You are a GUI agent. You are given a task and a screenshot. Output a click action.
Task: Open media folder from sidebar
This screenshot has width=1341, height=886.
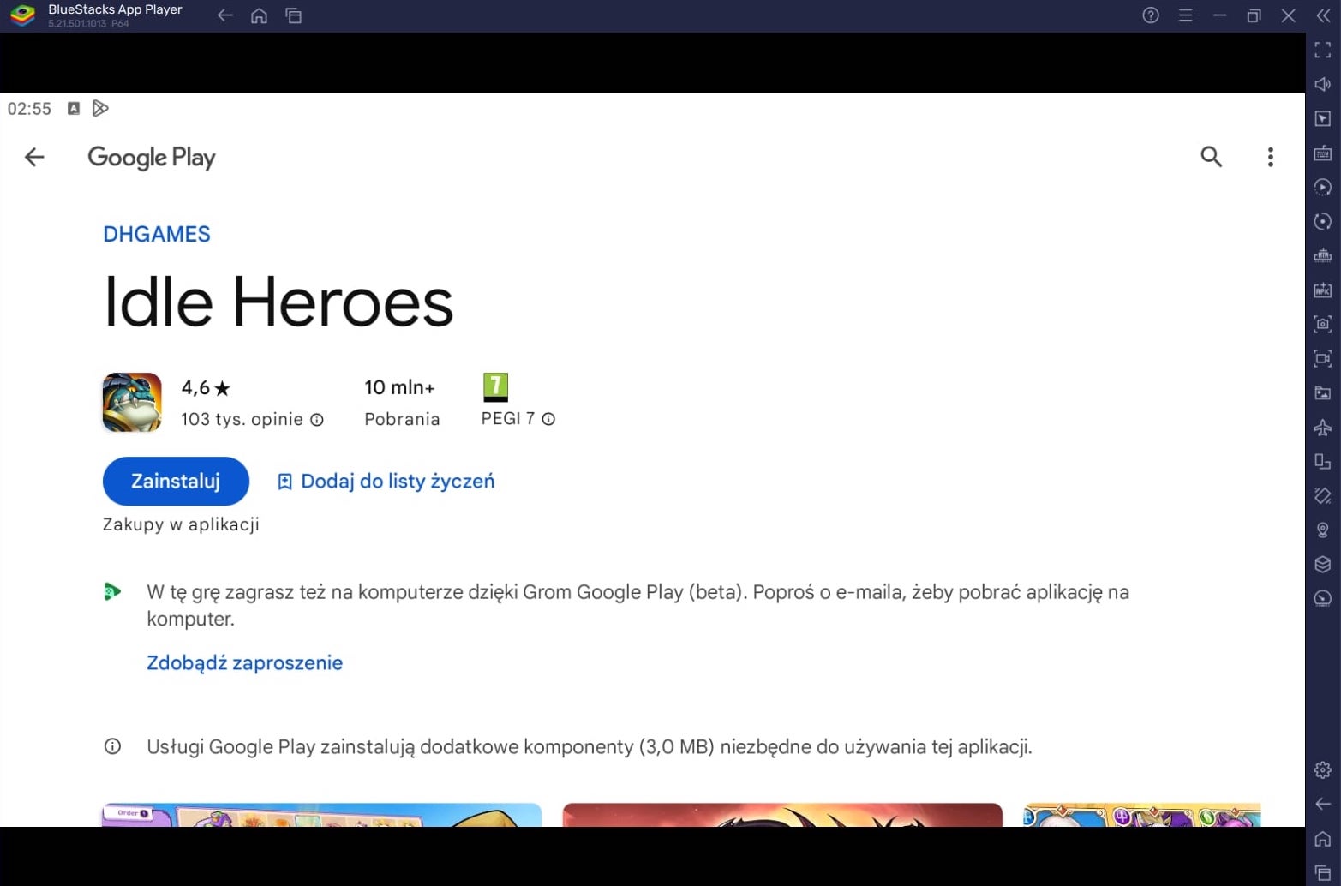point(1323,392)
